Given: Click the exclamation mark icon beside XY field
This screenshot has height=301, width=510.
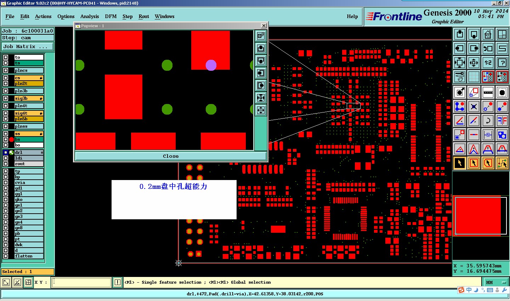Looking at the screenshot, I should [x=118, y=282].
